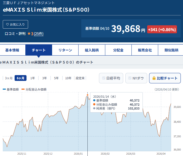
Task: Click the 39,868 price value
Action: coord(126,29)
